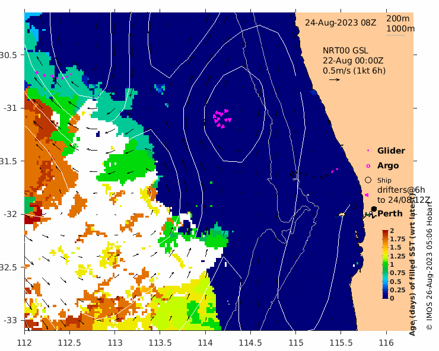The image size is (439, 351).
Task: Click the colorbar tick label '1.5'
Action: click(396, 247)
